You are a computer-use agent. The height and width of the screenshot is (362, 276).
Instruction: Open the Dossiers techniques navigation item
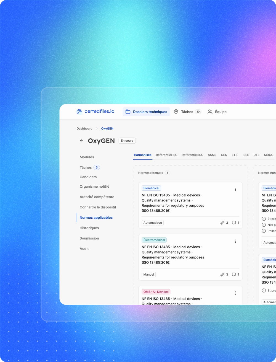147,112
